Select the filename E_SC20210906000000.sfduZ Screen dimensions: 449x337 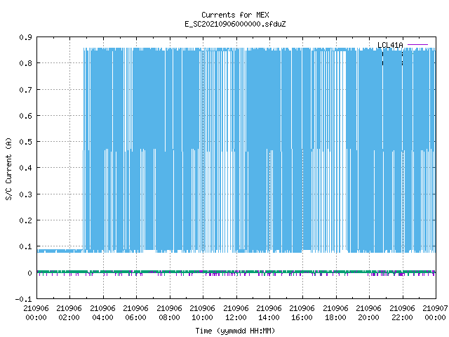[x=235, y=24]
